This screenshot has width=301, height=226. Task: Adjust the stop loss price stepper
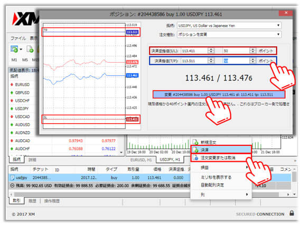pos(211,51)
